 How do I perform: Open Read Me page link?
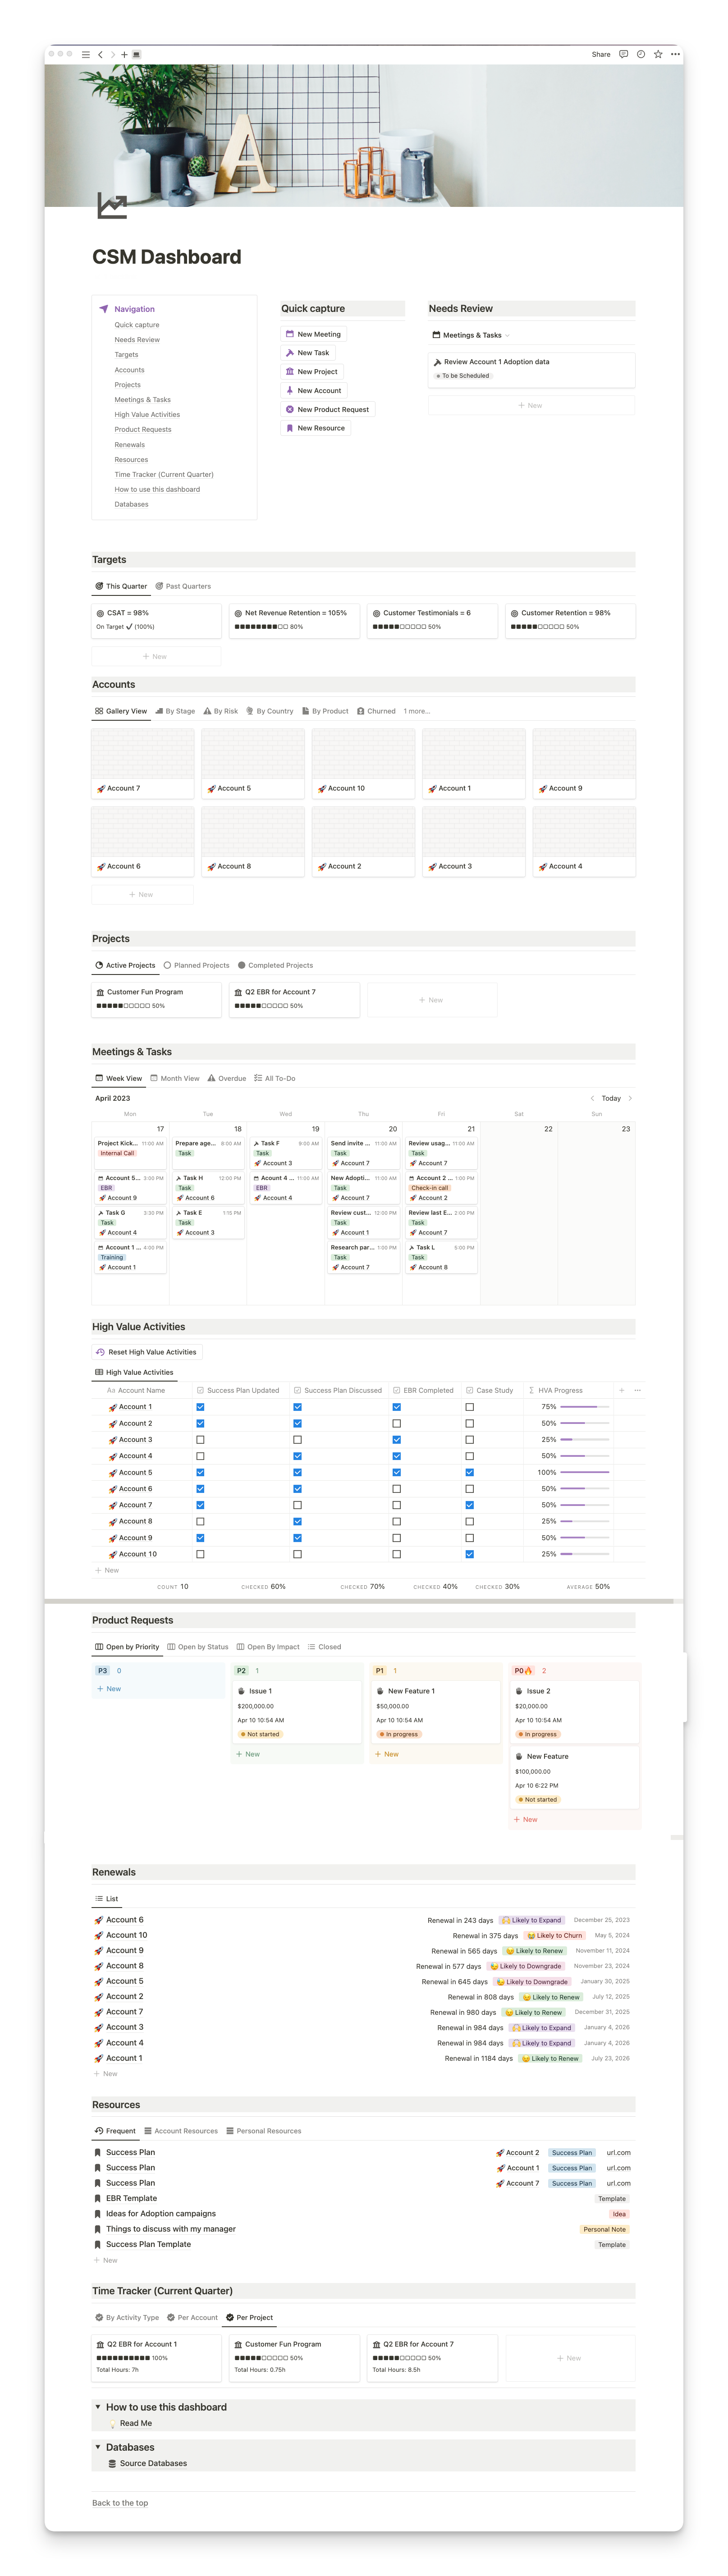(136, 2423)
